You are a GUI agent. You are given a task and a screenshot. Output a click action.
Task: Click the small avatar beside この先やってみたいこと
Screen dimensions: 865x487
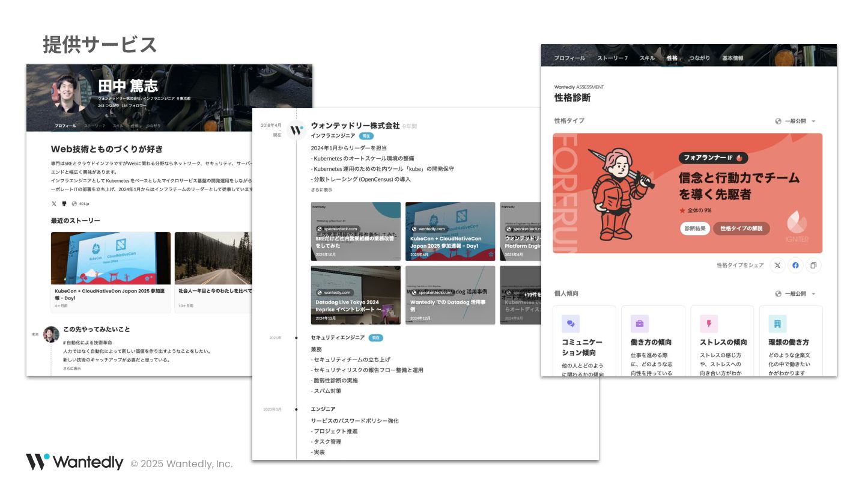click(51, 334)
